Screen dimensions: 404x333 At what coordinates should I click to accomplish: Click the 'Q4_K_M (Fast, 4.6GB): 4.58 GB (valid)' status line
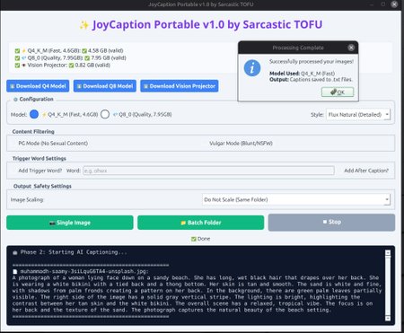69,50
